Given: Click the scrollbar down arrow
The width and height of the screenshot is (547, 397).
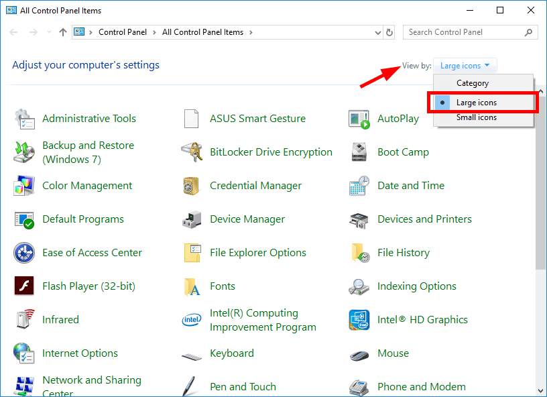Looking at the screenshot, I should click(541, 391).
